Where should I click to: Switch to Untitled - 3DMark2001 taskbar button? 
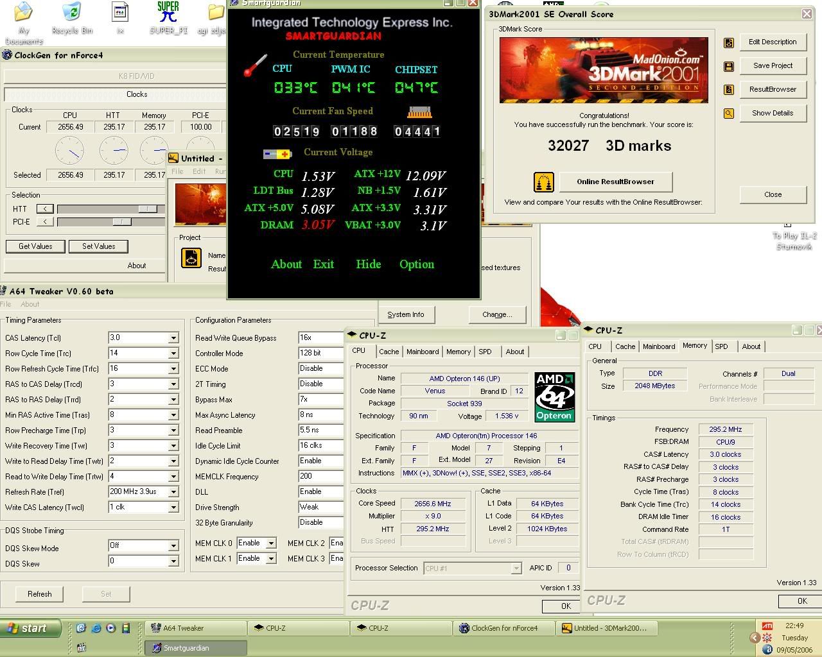(x=606, y=628)
